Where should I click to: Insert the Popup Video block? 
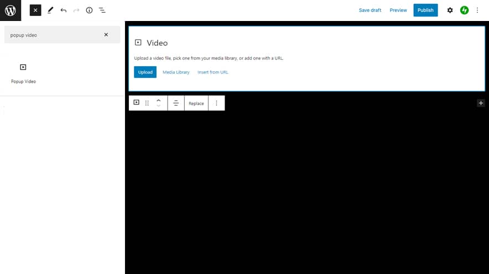[x=23, y=73]
